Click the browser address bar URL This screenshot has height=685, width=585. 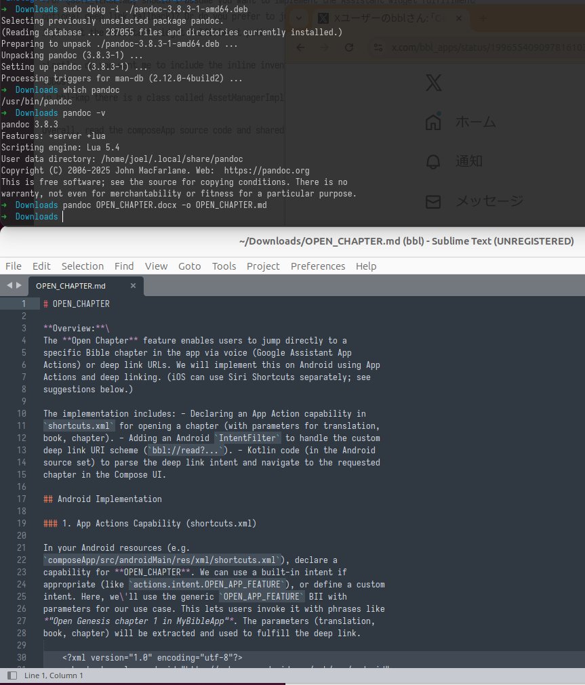tap(487, 47)
